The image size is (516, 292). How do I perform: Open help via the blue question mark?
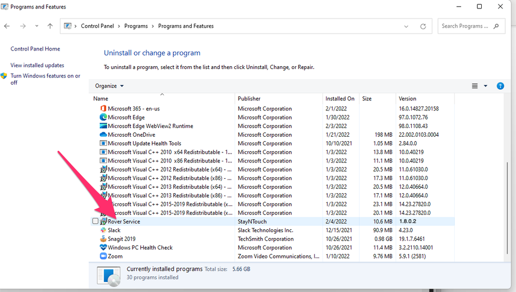point(500,86)
